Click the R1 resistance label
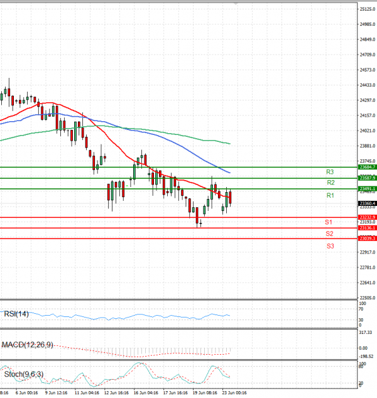377x398 pixels. pos(330,195)
